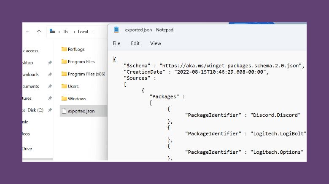329x184 pixels.
Task: Click the "Logitech.Options" value text
Action: pos(277,152)
